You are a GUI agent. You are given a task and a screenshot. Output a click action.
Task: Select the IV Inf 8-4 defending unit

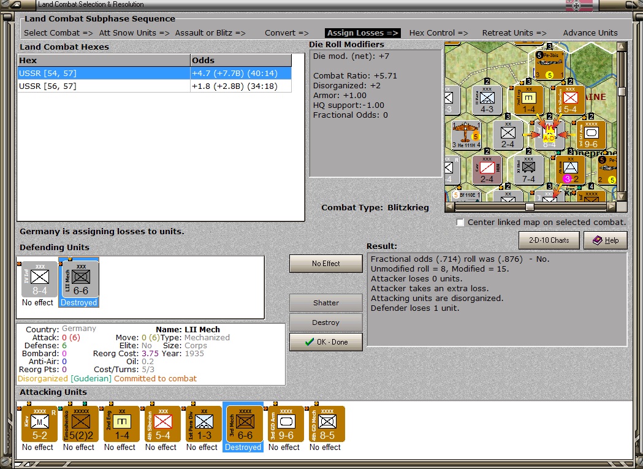(40, 279)
